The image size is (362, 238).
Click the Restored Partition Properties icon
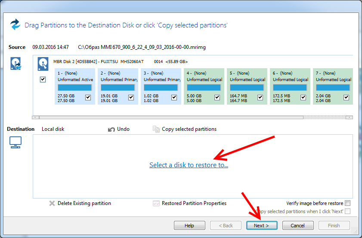coord(156,203)
